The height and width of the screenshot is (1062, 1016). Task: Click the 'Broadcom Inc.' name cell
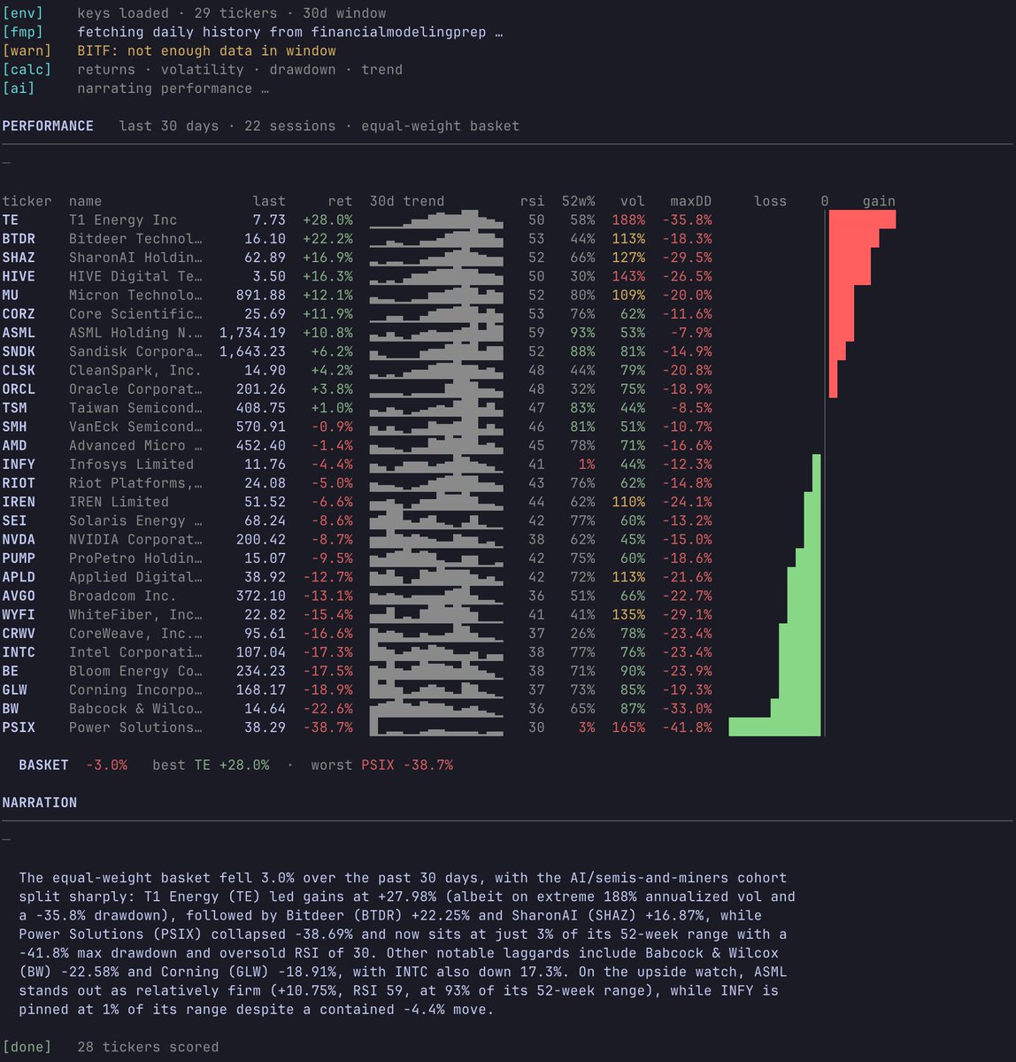(x=123, y=596)
